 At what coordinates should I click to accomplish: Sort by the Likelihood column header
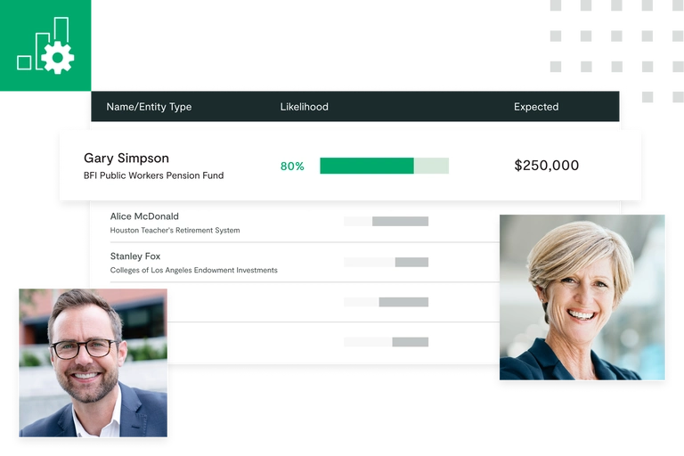point(304,107)
